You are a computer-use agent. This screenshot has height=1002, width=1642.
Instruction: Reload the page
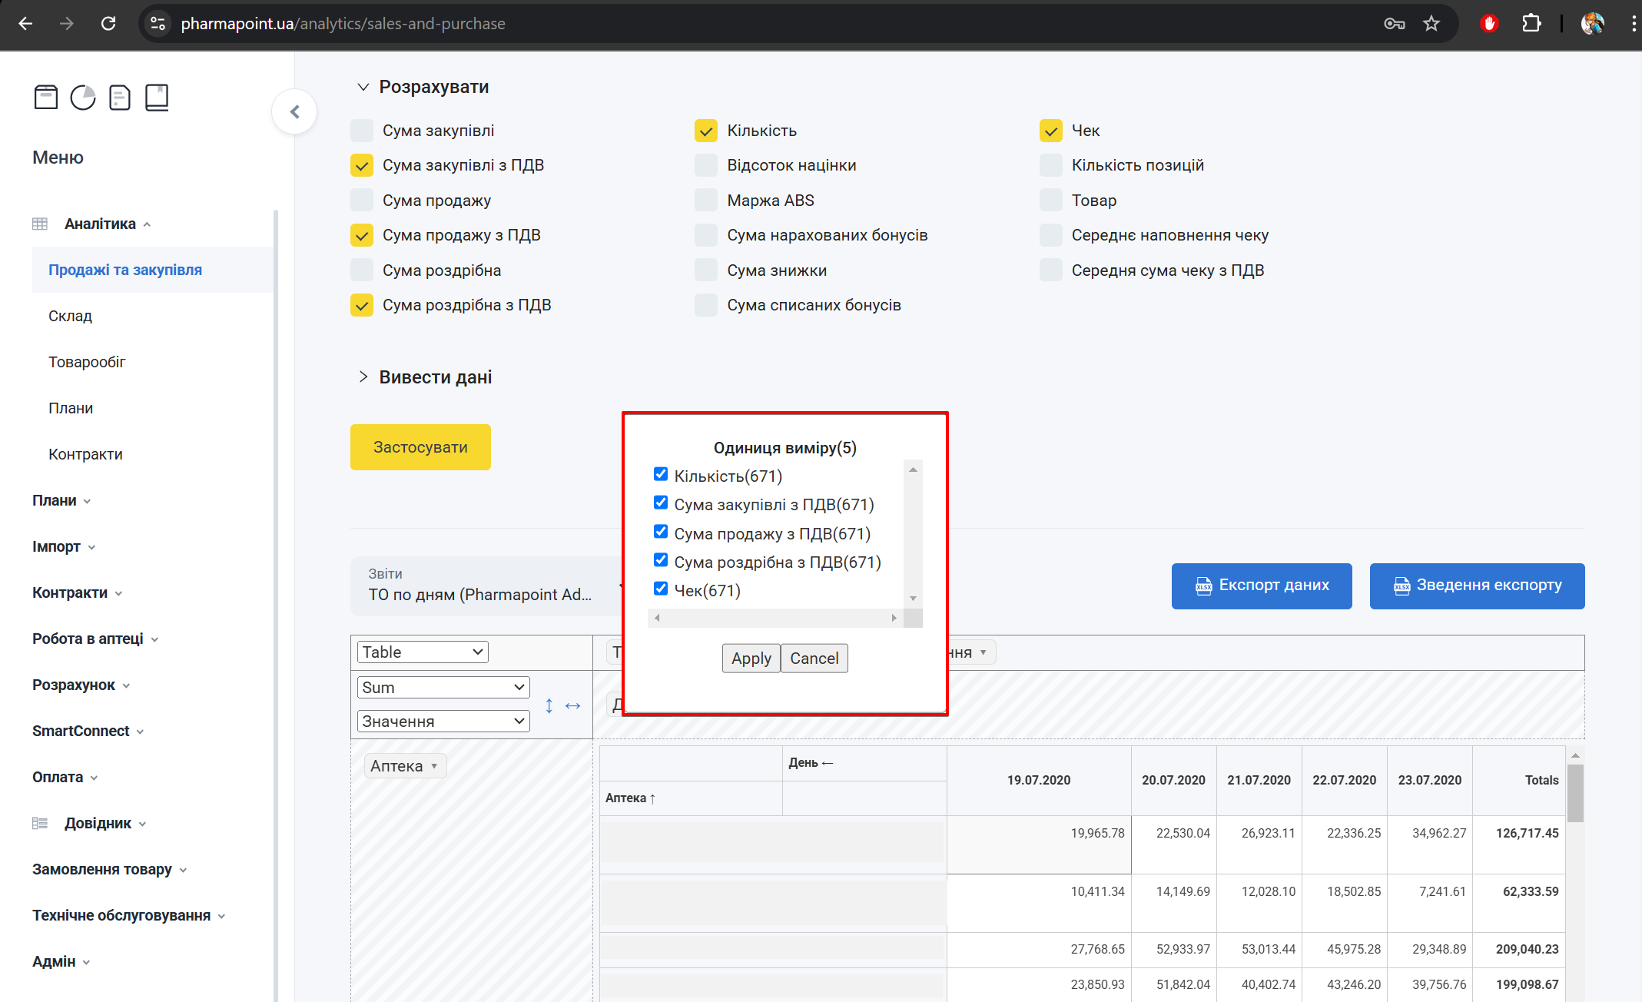[108, 24]
